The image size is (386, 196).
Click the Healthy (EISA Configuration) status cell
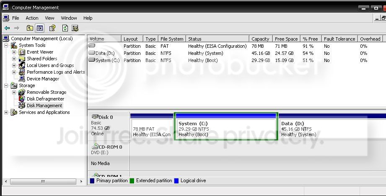218,46
